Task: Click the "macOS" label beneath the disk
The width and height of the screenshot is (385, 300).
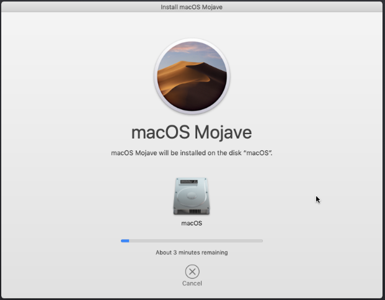Action: pos(192,223)
